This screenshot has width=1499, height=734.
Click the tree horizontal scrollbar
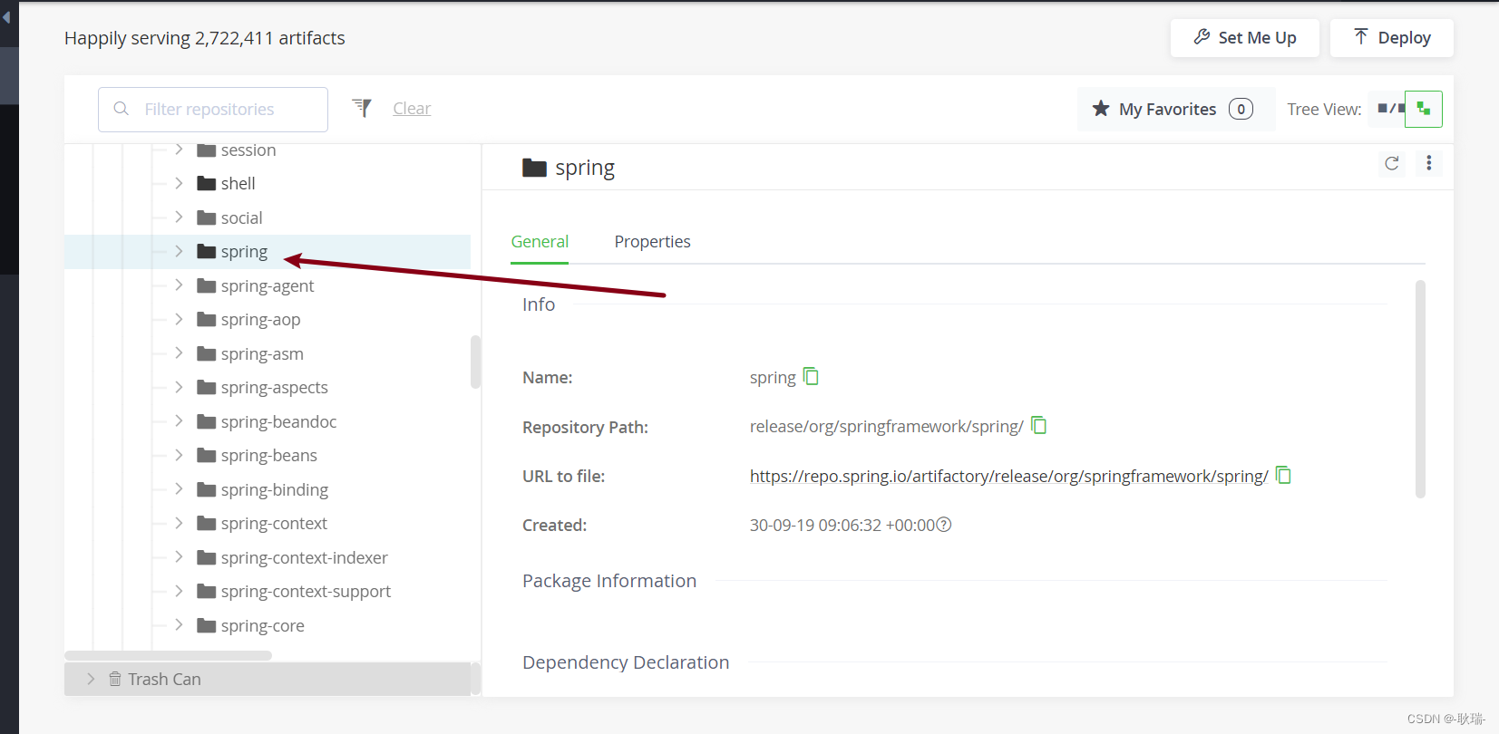click(168, 655)
